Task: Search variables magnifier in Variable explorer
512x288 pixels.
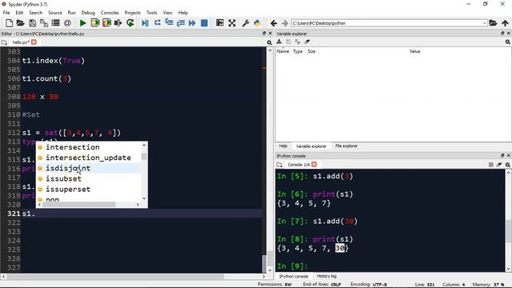Action: [508, 42]
